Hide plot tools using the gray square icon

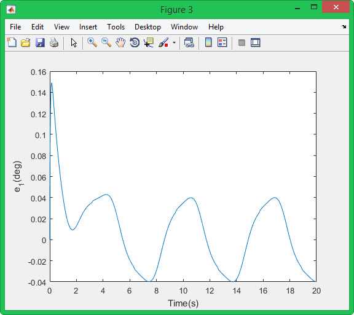[242, 42]
